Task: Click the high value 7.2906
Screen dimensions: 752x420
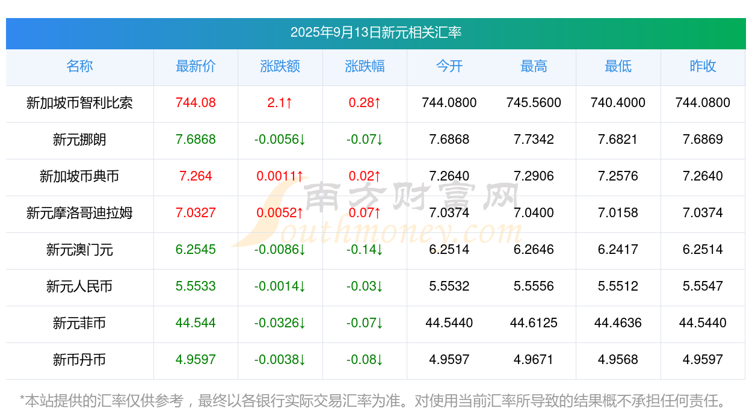Action: (x=534, y=176)
